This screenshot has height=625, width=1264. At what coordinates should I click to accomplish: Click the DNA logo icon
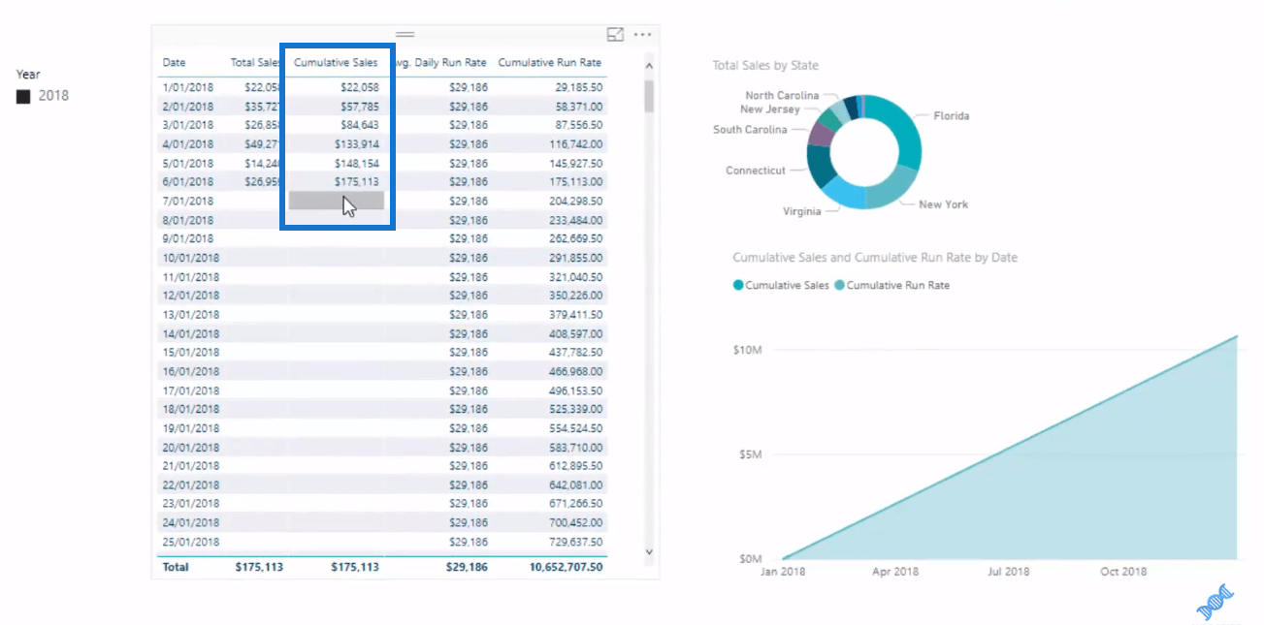pos(1215,602)
